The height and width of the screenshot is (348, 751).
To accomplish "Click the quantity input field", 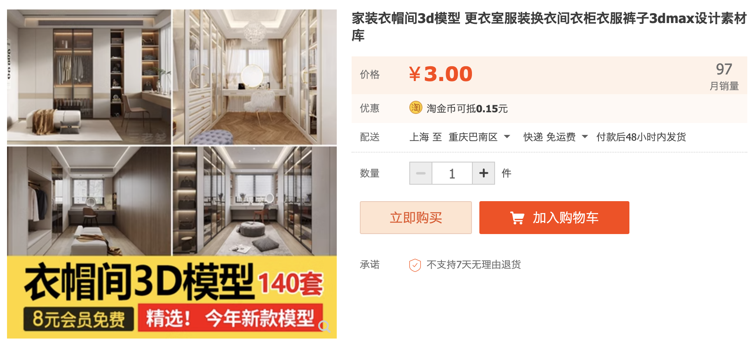I will click(452, 173).
